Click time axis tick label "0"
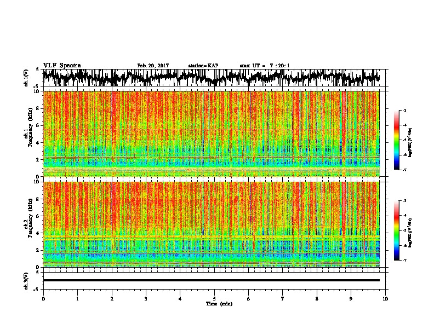Screen dimensions: 434x335 point(43,298)
